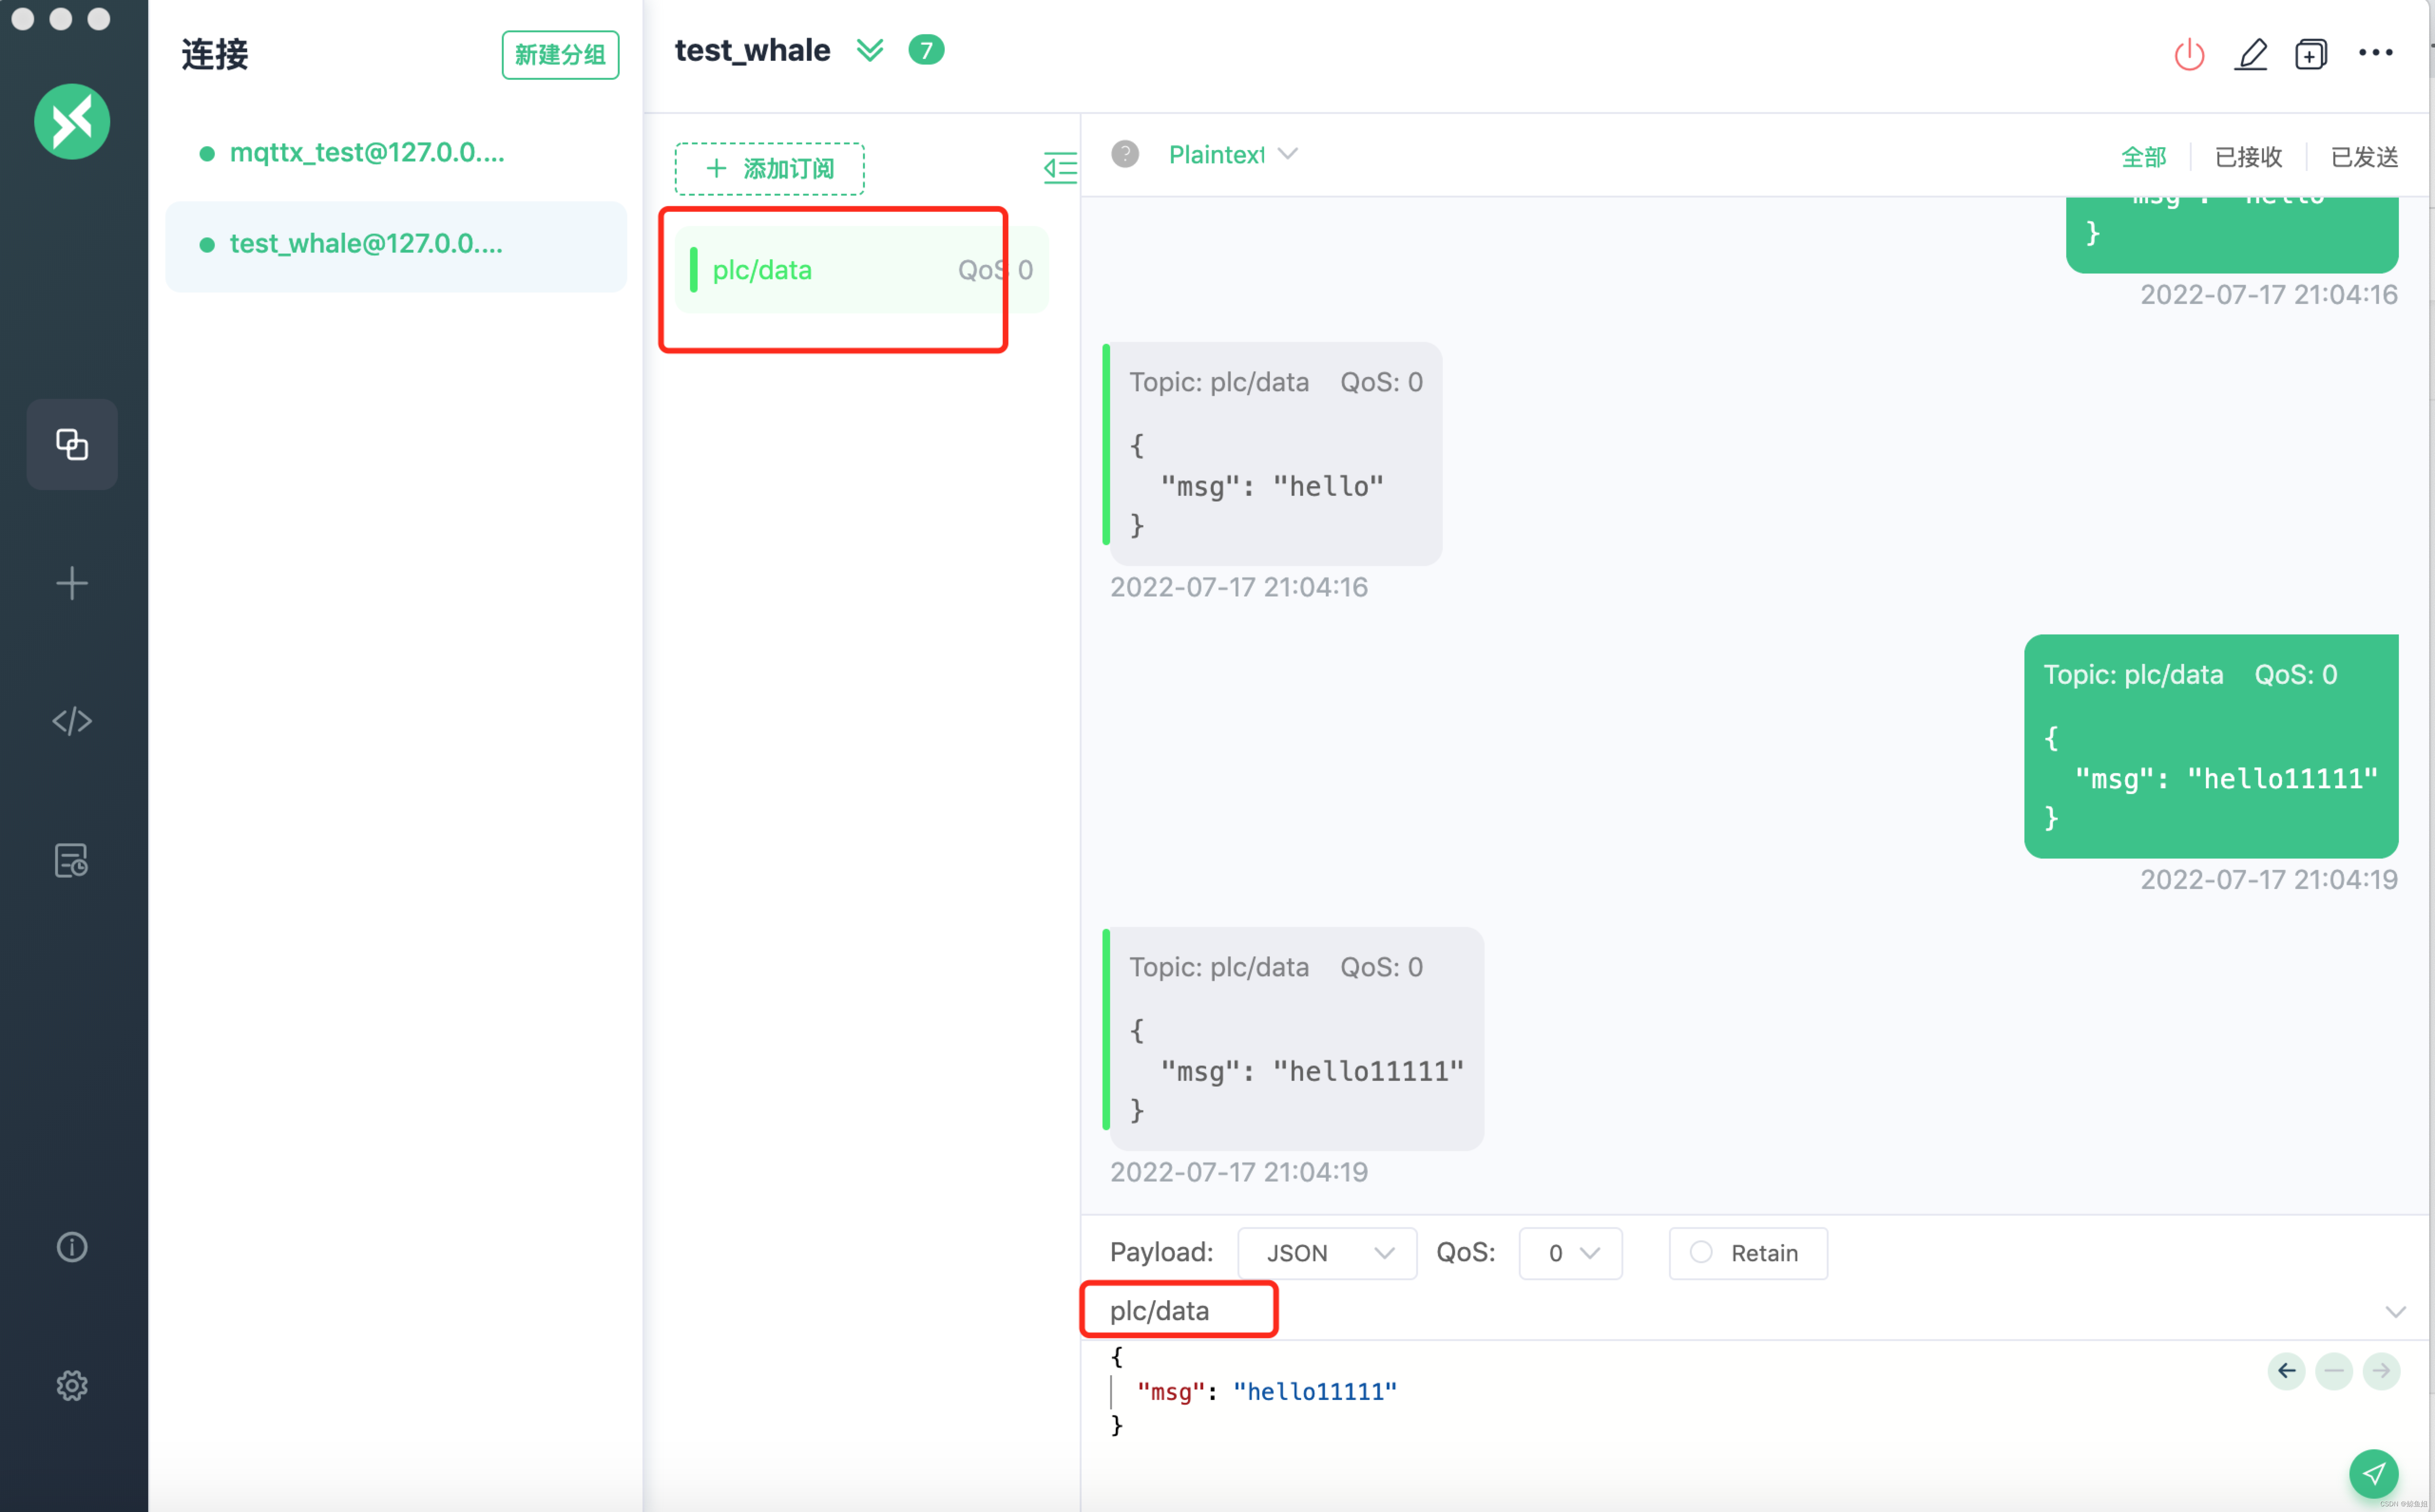Open the script code icon in sidebar

click(72, 721)
